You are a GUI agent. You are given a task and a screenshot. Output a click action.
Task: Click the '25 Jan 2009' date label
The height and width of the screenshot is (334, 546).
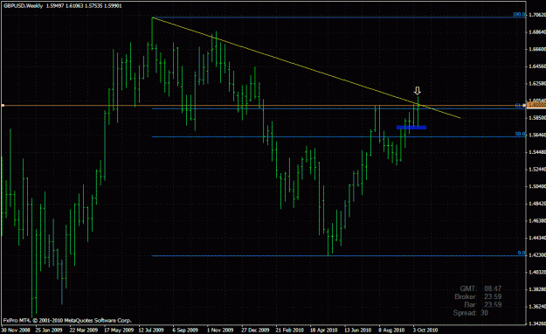click(x=49, y=330)
